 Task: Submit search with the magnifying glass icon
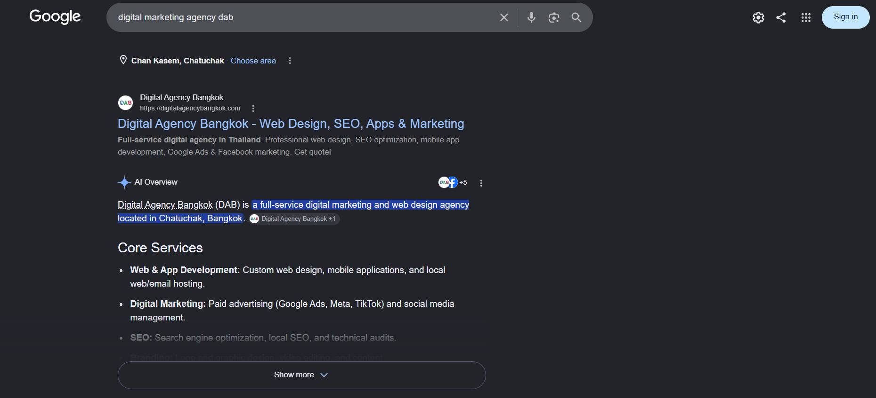coord(576,17)
